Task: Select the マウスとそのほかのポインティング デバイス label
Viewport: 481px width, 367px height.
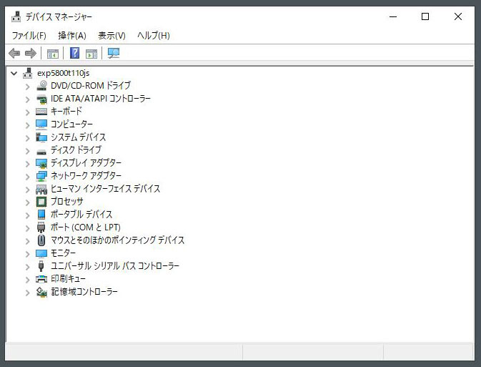Action: point(117,240)
